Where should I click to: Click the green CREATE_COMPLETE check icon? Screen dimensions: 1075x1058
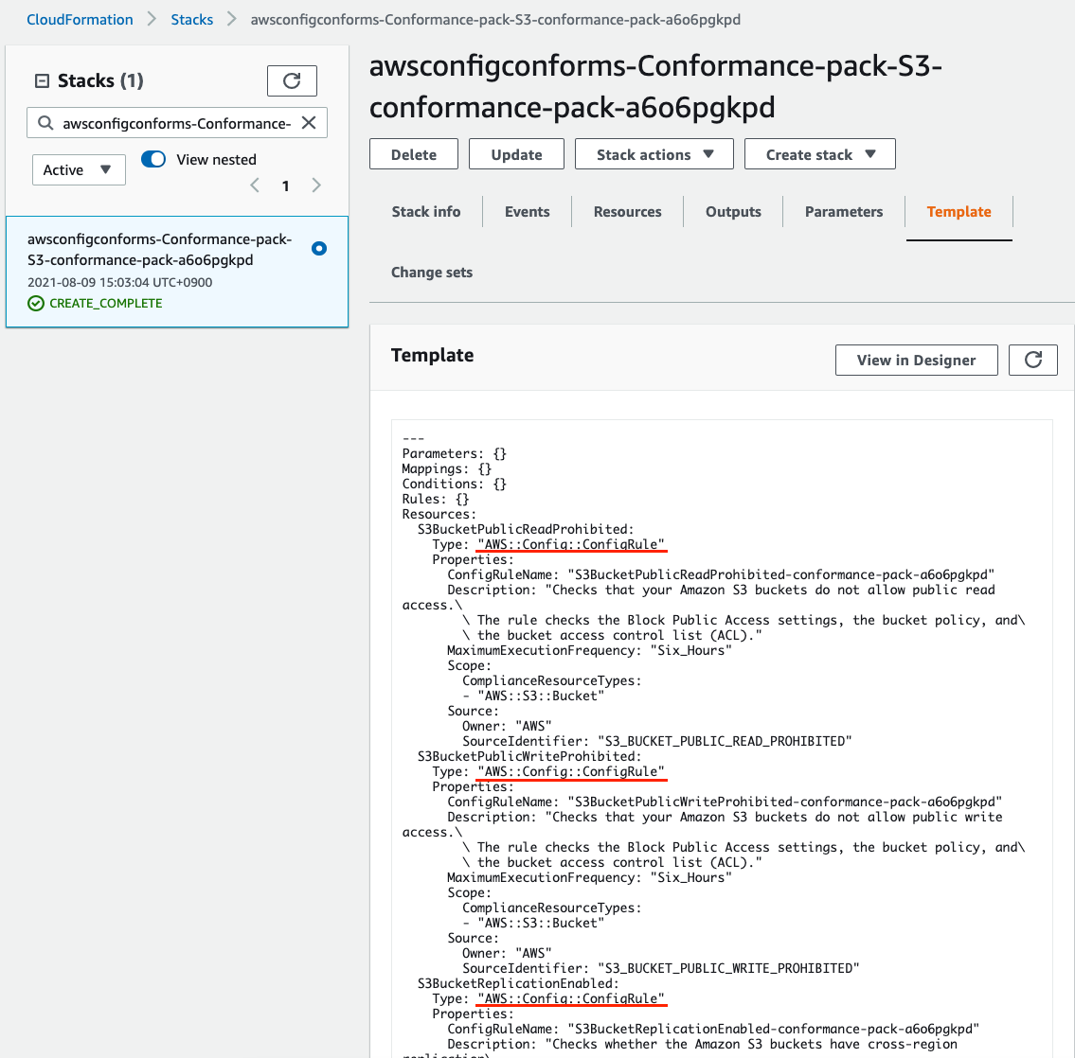(x=36, y=304)
